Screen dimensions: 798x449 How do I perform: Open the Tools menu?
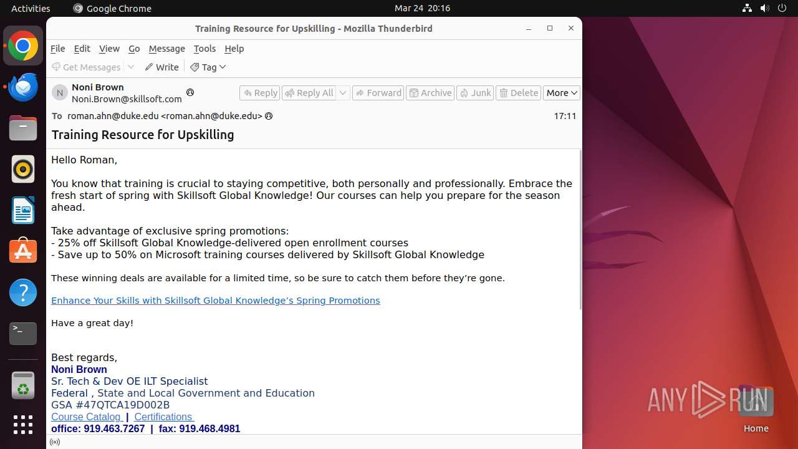pos(204,49)
